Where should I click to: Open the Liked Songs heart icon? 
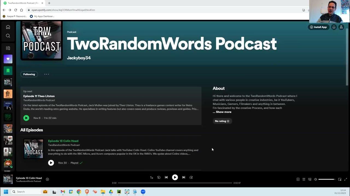pyautogui.click(x=8, y=59)
